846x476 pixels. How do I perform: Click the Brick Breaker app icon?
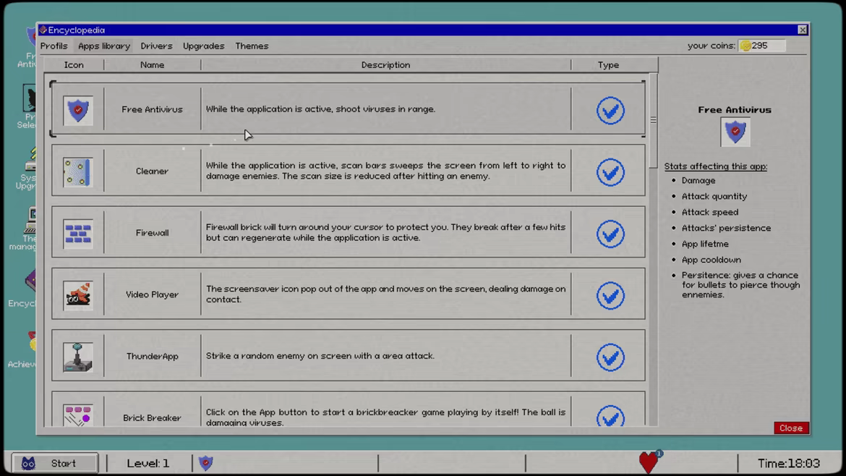pos(77,415)
